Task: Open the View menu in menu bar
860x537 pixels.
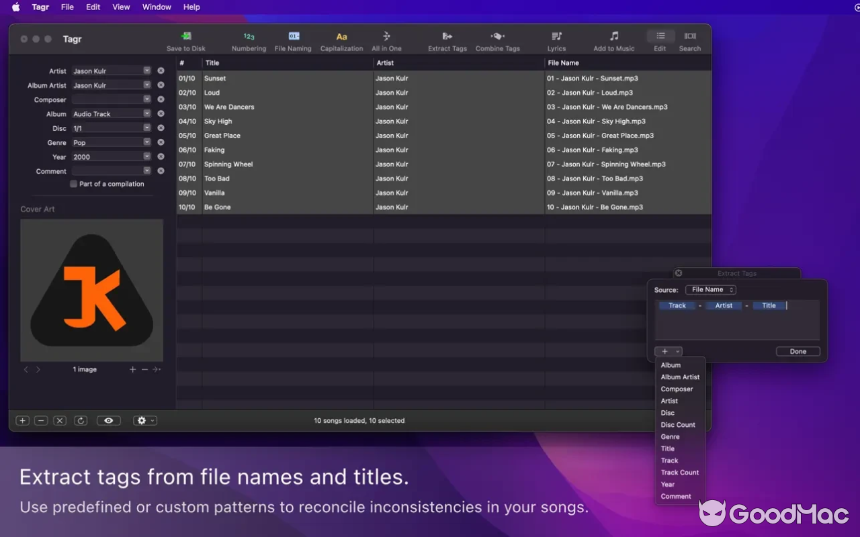Action: [121, 7]
